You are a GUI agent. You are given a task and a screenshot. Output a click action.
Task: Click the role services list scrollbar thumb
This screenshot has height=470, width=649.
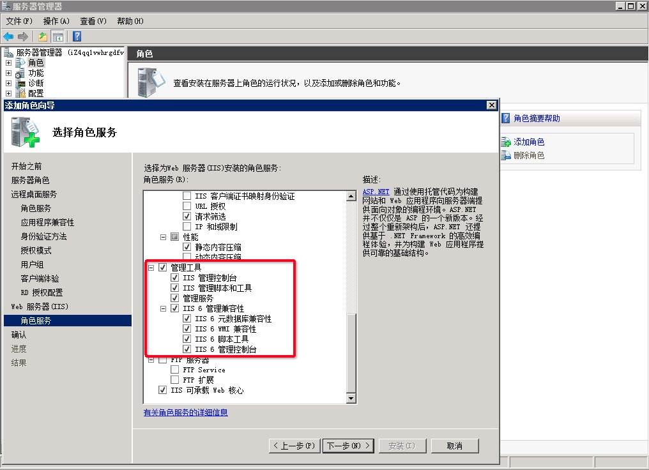[351, 353]
